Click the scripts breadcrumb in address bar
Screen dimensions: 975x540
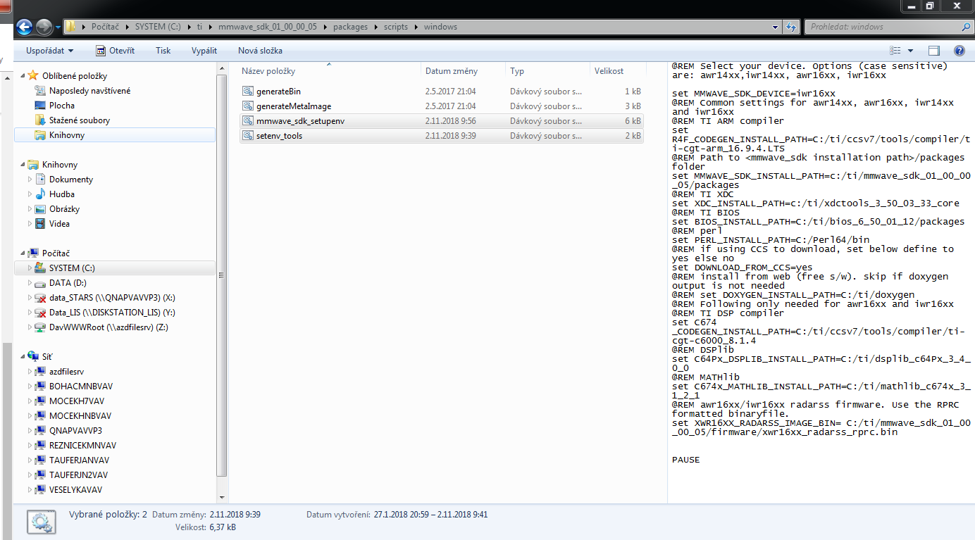tap(395, 26)
